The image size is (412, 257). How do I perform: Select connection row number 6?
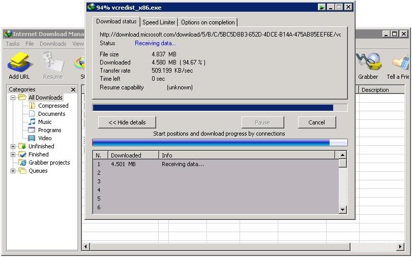(216, 207)
